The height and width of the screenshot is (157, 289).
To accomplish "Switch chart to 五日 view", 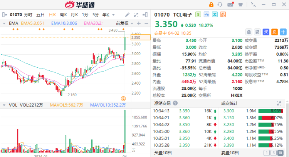I will coord(40,15).
